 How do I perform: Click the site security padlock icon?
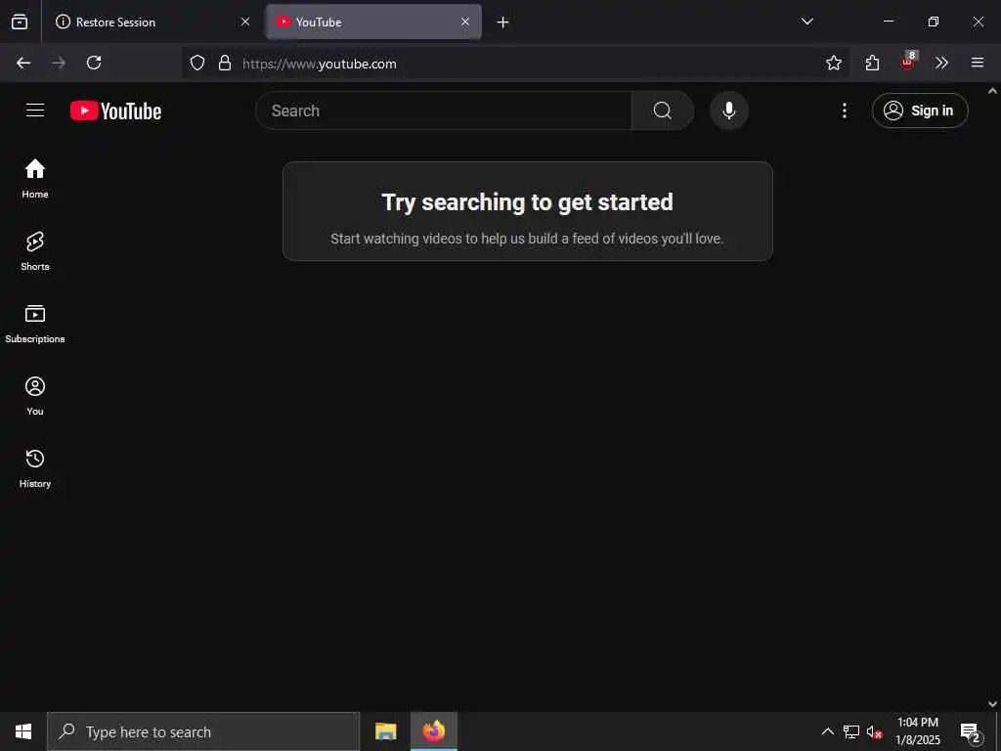point(225,63)
